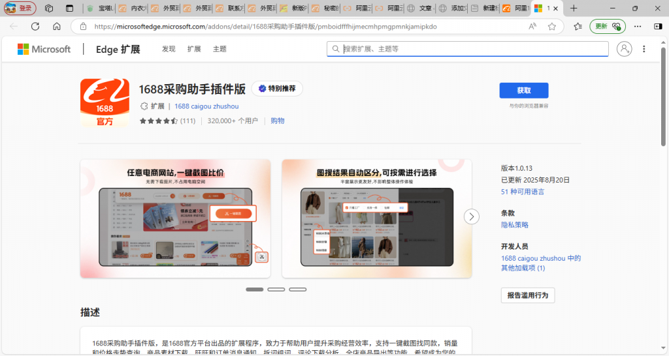This screenshot has width=669, height=356.
Task: Open the 图搜结果自动区分 screenshot thumbnail
Action: (x=377, y=219)
